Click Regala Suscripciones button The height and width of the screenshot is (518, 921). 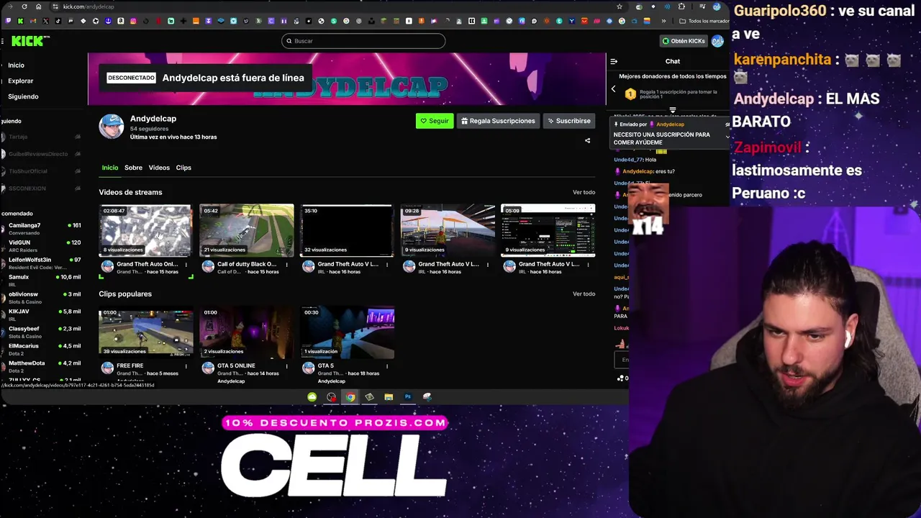tap(498, 121)
